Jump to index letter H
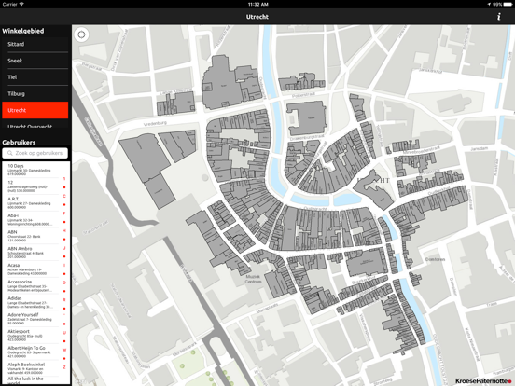Screen dimensions: 515x386 tap(64, 230)
